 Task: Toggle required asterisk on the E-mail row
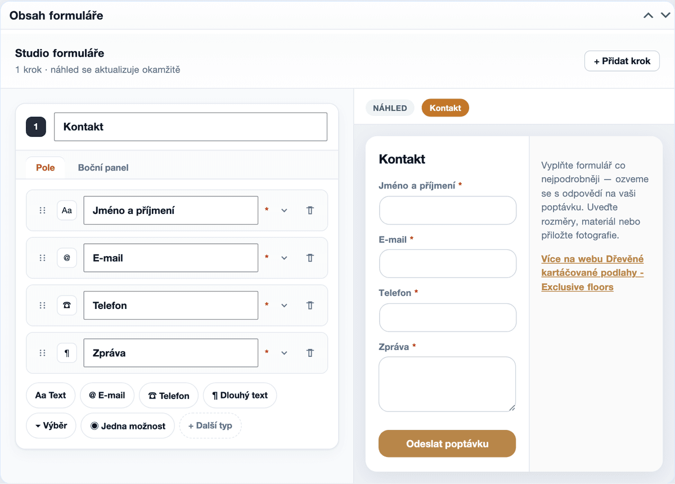point(267,258)
